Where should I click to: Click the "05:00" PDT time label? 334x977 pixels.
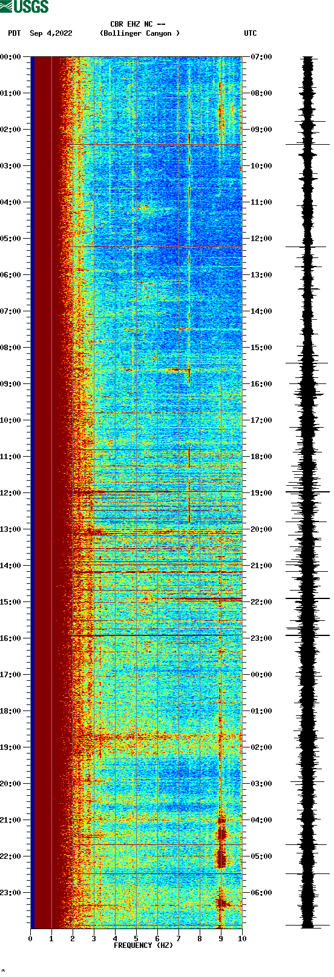(10, 239)
